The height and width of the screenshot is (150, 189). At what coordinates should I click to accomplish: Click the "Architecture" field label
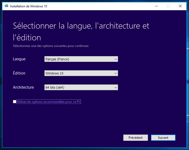coord(23,87)
